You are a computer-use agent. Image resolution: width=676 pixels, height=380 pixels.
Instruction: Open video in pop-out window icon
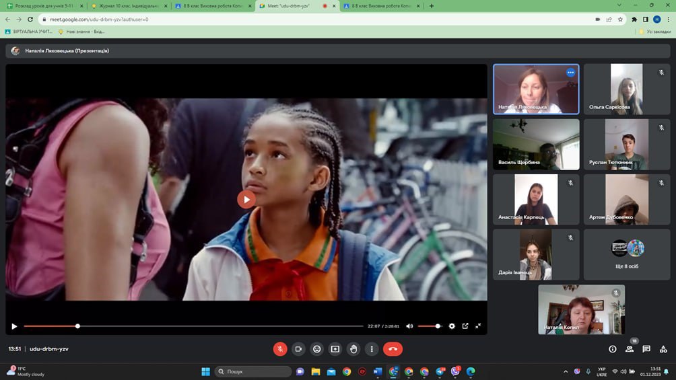tap(465, 326)
